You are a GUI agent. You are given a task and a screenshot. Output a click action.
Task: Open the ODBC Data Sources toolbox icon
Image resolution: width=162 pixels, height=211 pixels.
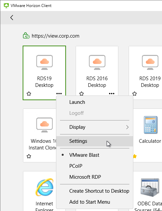tap(149, 187)
